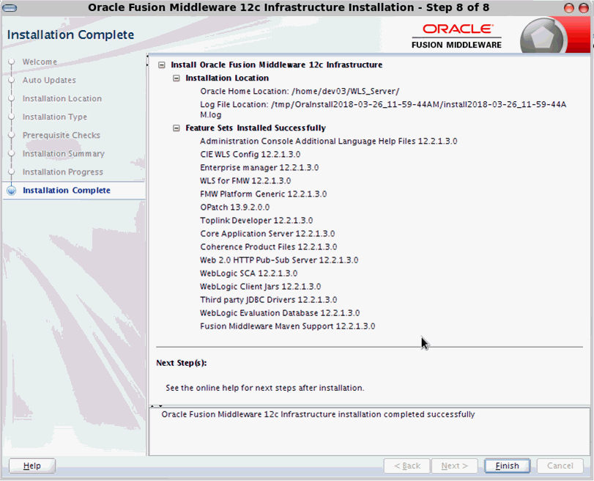
Task: Select the WebLogic SCA 12.2.1.3.0 row
Action: pyautogui.click(x=248, y=274)
